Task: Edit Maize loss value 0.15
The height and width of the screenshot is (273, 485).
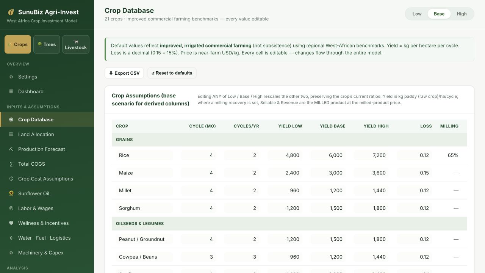Action: point(415,173)
